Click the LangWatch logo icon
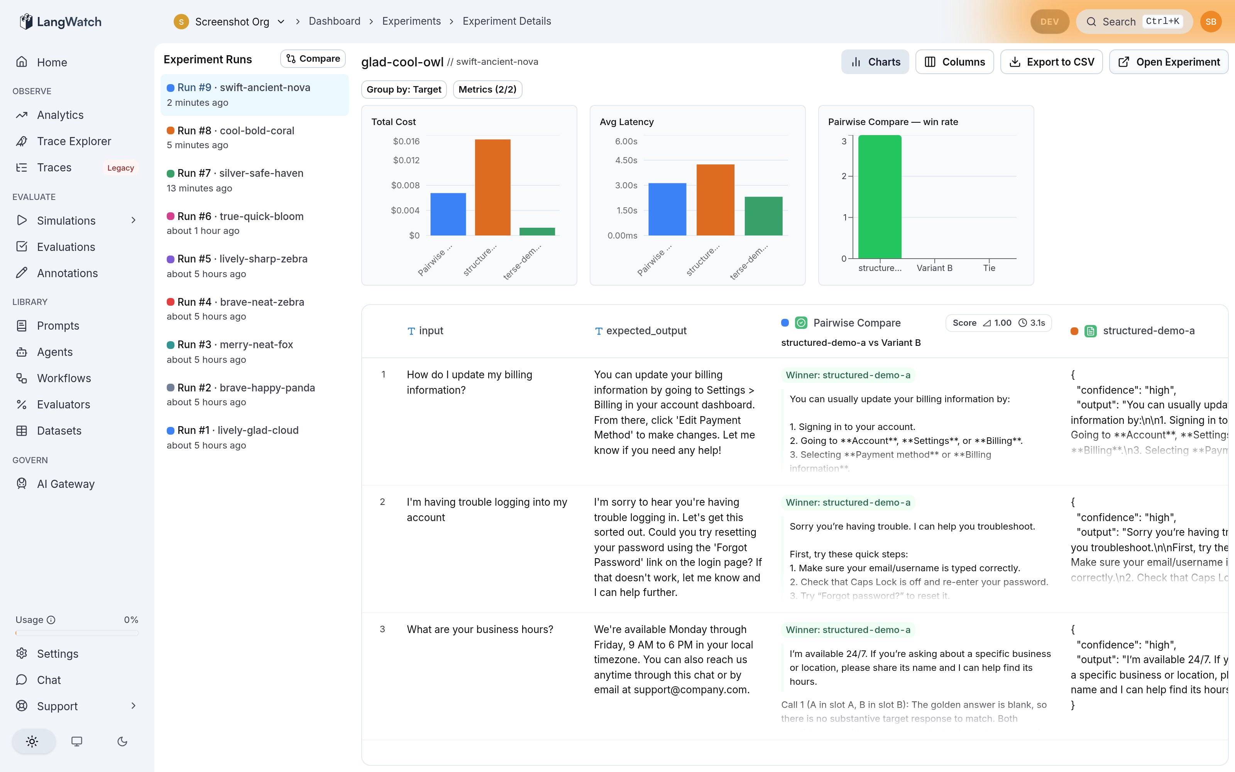The width and height of the screenshot is (1235, 772). click(x=25, y=22)
